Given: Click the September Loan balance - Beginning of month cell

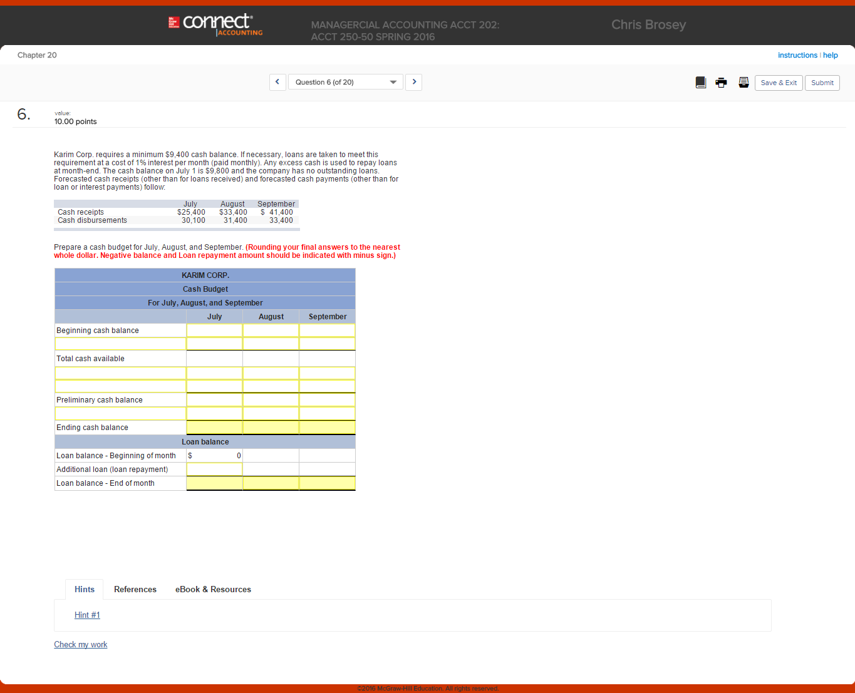Looking at the screenshot, I should pos(327,456).
